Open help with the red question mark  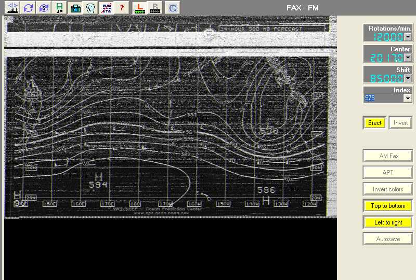point(122,8)
